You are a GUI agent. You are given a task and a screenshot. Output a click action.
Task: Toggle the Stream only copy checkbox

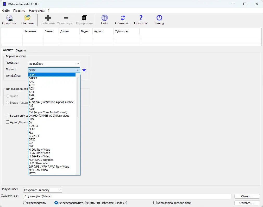(8, 115)
